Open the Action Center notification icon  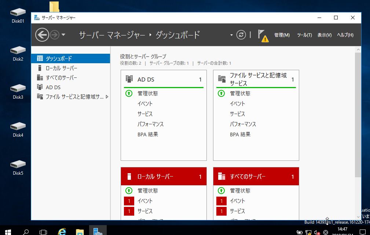363,232
